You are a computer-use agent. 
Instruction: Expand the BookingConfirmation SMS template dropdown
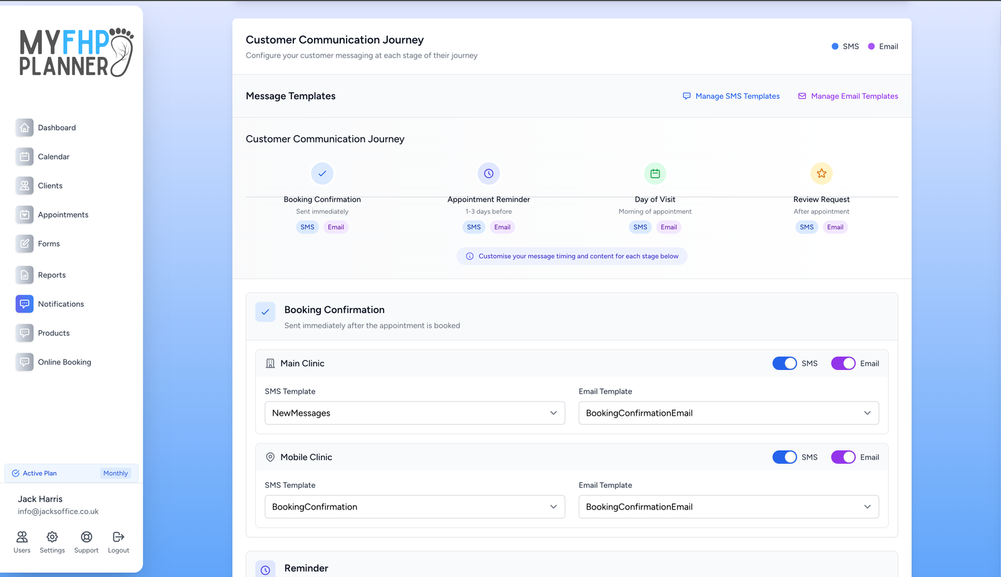coord(414,506)
